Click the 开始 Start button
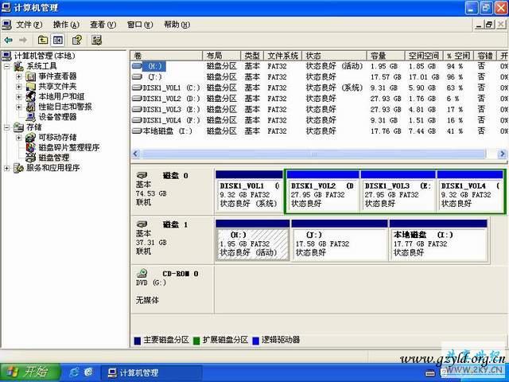 click(27, 372)
